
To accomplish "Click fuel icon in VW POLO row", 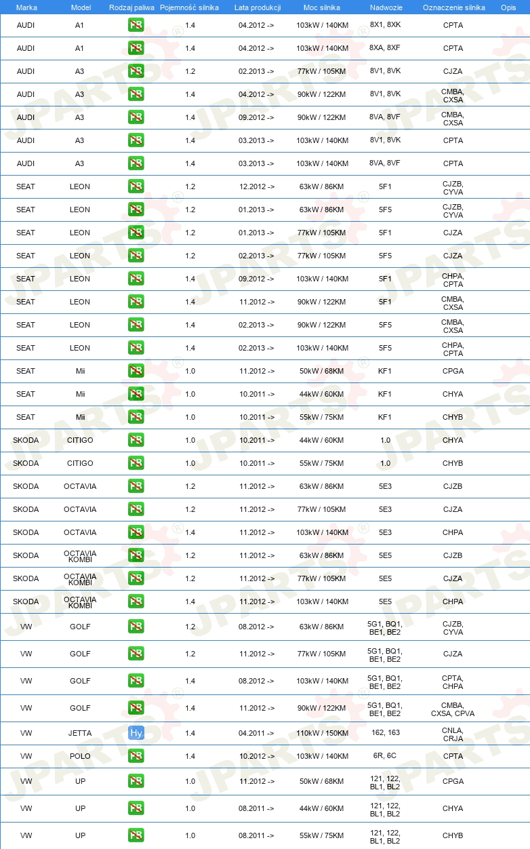I will point(136,756).
